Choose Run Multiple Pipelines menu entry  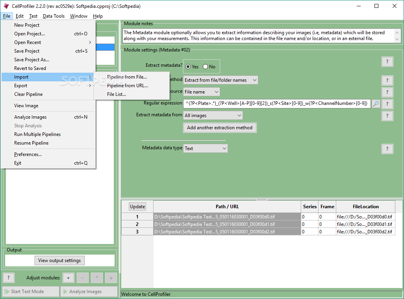coord(48,134)
